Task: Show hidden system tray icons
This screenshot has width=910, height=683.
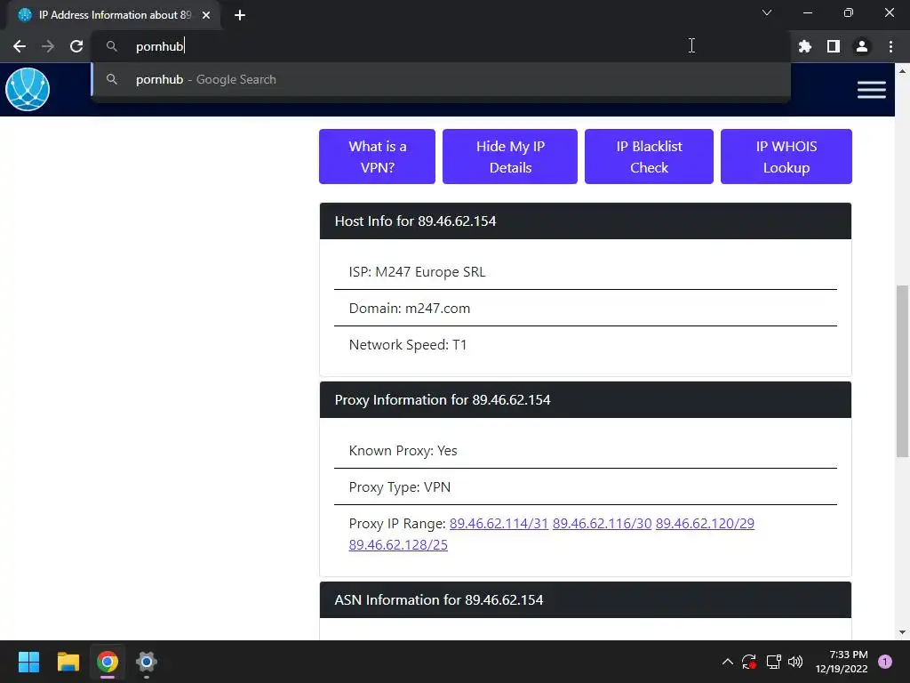Action: point(727,662)
